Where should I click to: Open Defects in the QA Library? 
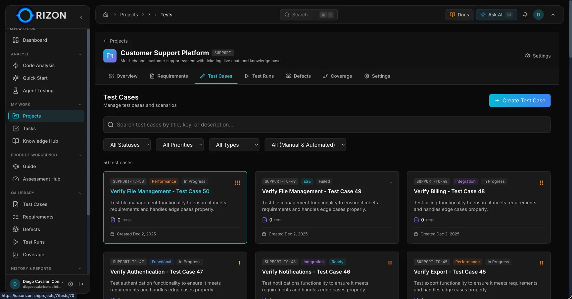[31, 229]
